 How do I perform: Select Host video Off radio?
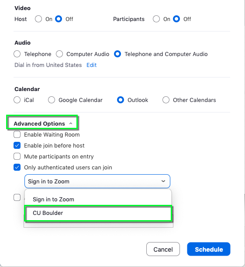59,19
